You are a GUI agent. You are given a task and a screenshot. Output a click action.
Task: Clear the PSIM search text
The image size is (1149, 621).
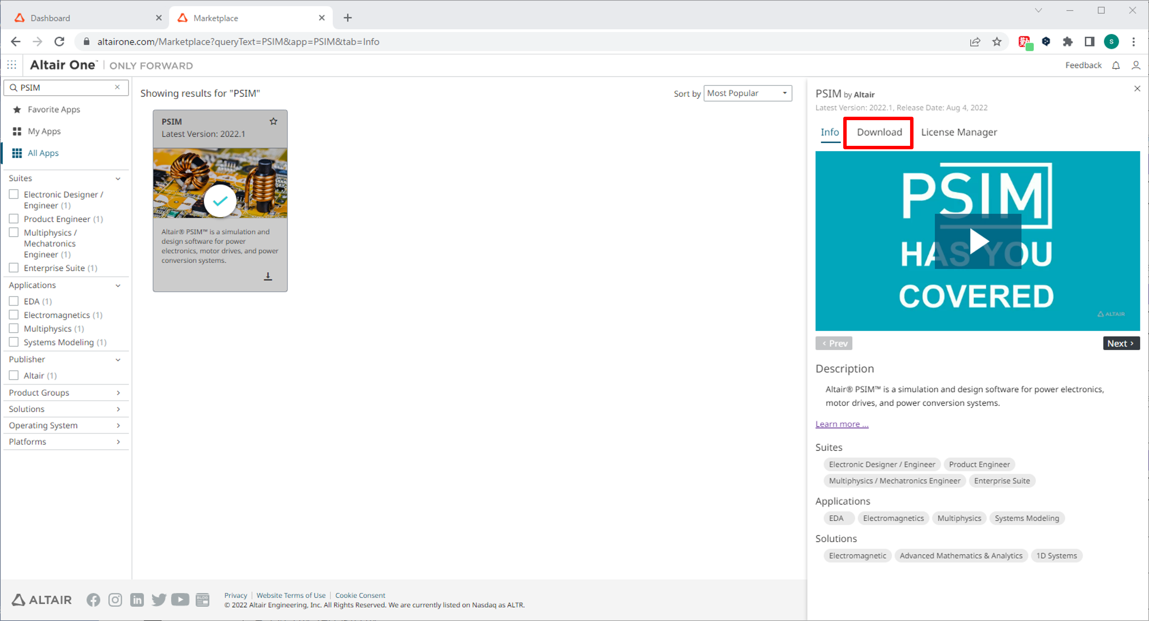click(117, 87)
